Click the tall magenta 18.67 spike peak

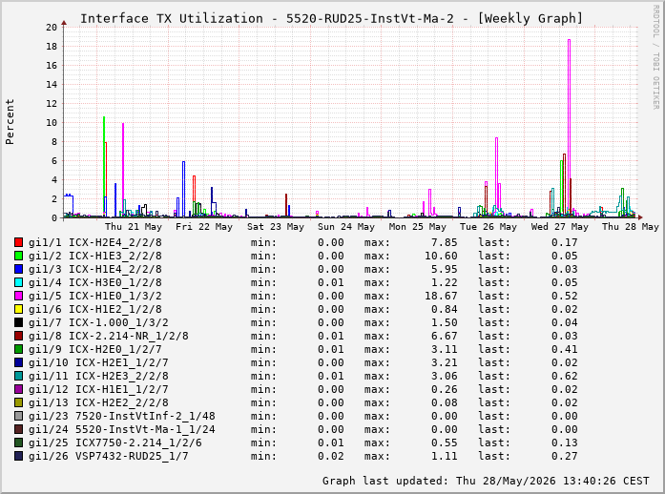[x=570, y=40]
